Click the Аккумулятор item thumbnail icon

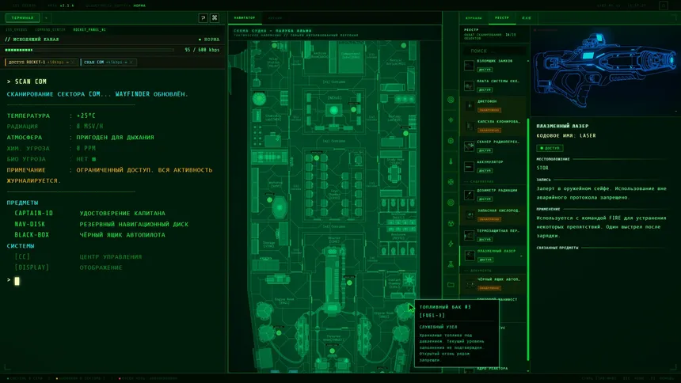[x=469, y=166]
